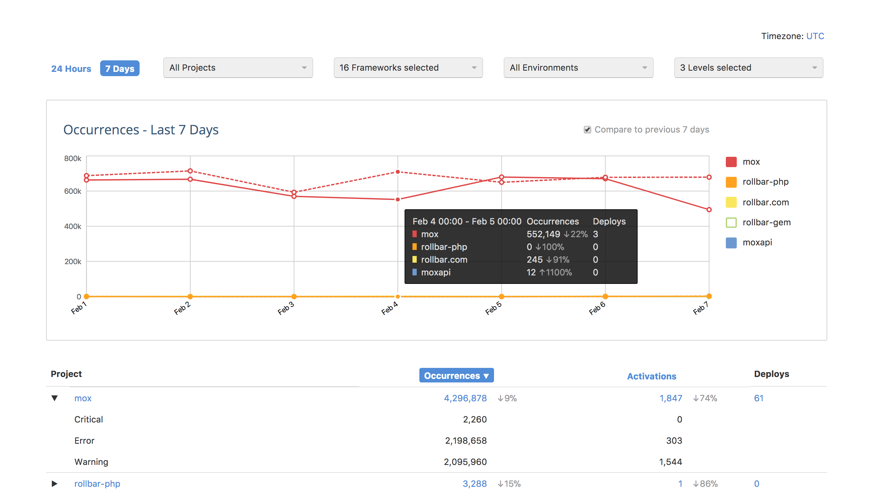The height and width of the screenshot is (498, 873).
Task: Sort by Activations column
Action: click(x=651, y=376)
